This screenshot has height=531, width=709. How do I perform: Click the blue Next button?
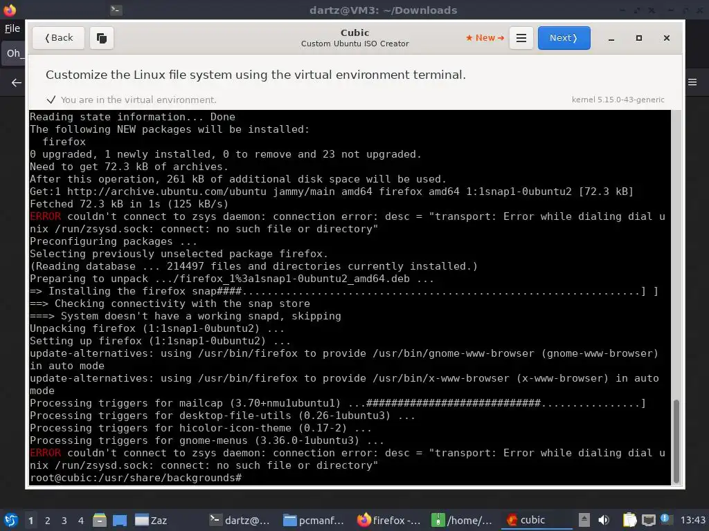(564, 38)
